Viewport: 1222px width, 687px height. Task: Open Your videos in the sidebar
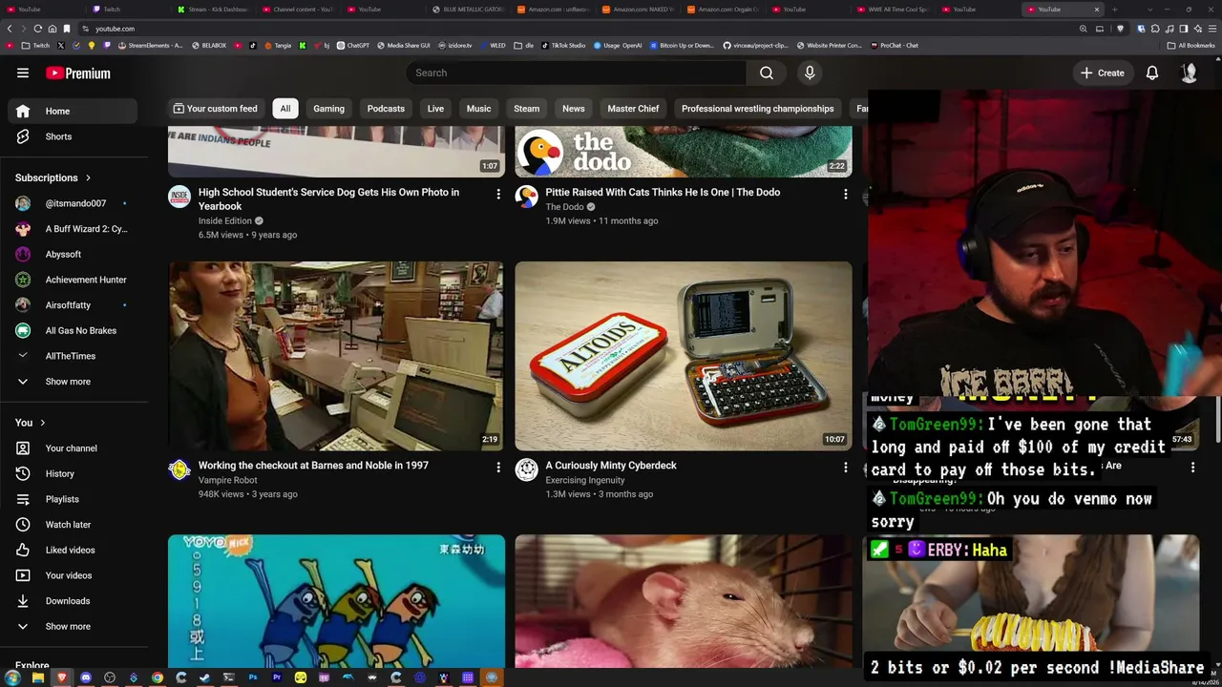73,575
